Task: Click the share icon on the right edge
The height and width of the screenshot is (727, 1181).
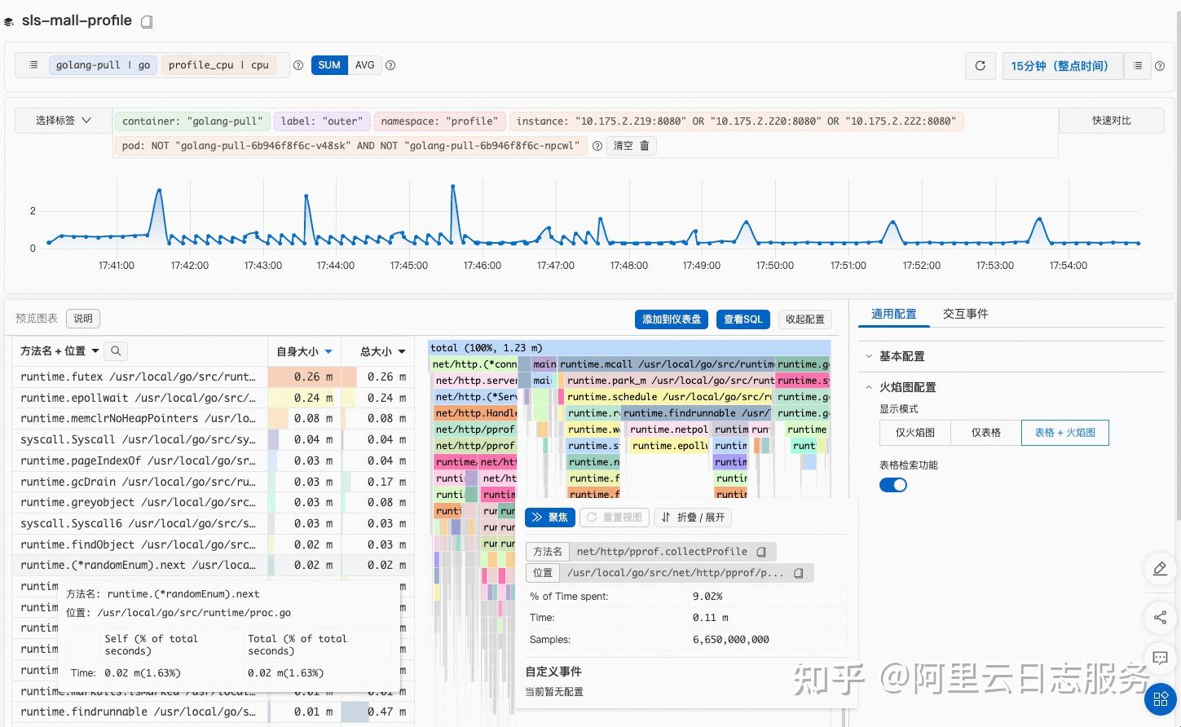Action: coord(1160,617)
